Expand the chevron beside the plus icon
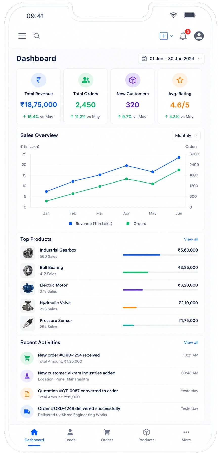 click(x=172, y=36)
